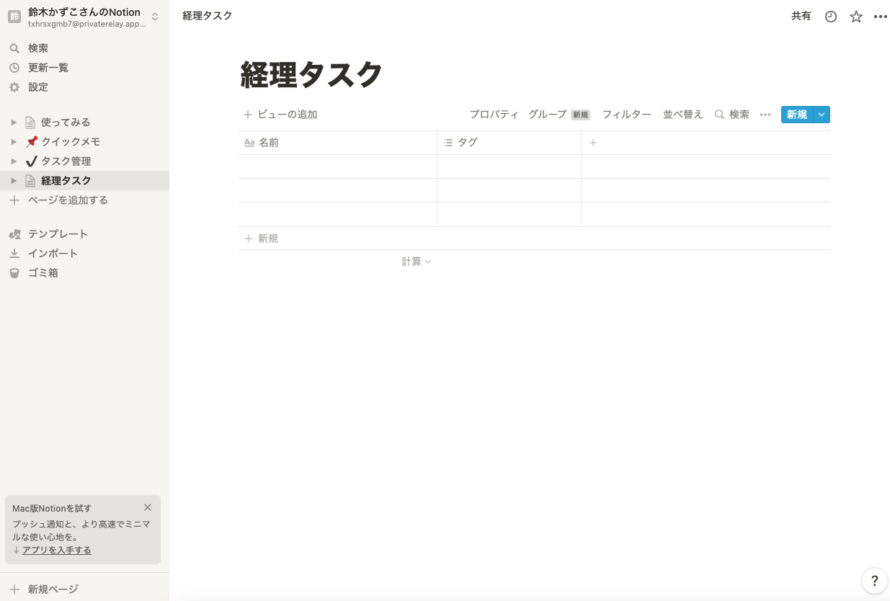Click the workspace name 鈴木かずこさんのNotion

(84, 12)
